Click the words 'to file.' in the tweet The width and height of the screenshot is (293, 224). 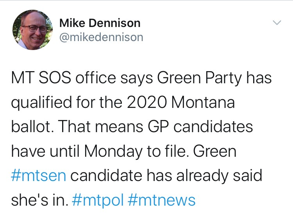[x=168, y=151]
